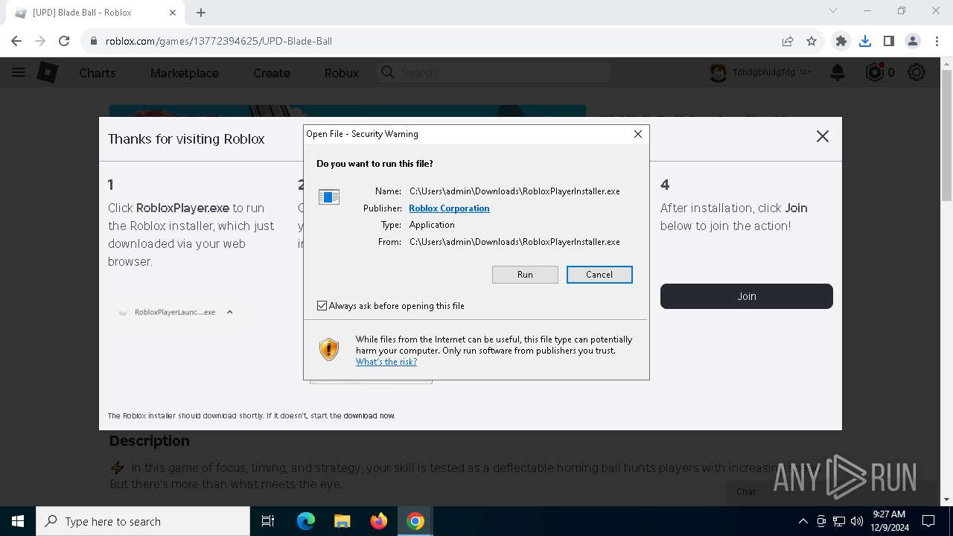
Task: Open the Windows Start menu
Action: pyautogui.click(x=18, y=521)
